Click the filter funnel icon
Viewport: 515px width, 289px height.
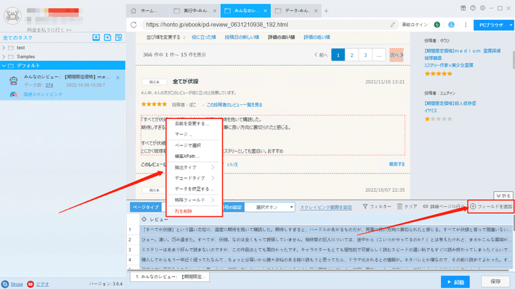pos(365,207)
